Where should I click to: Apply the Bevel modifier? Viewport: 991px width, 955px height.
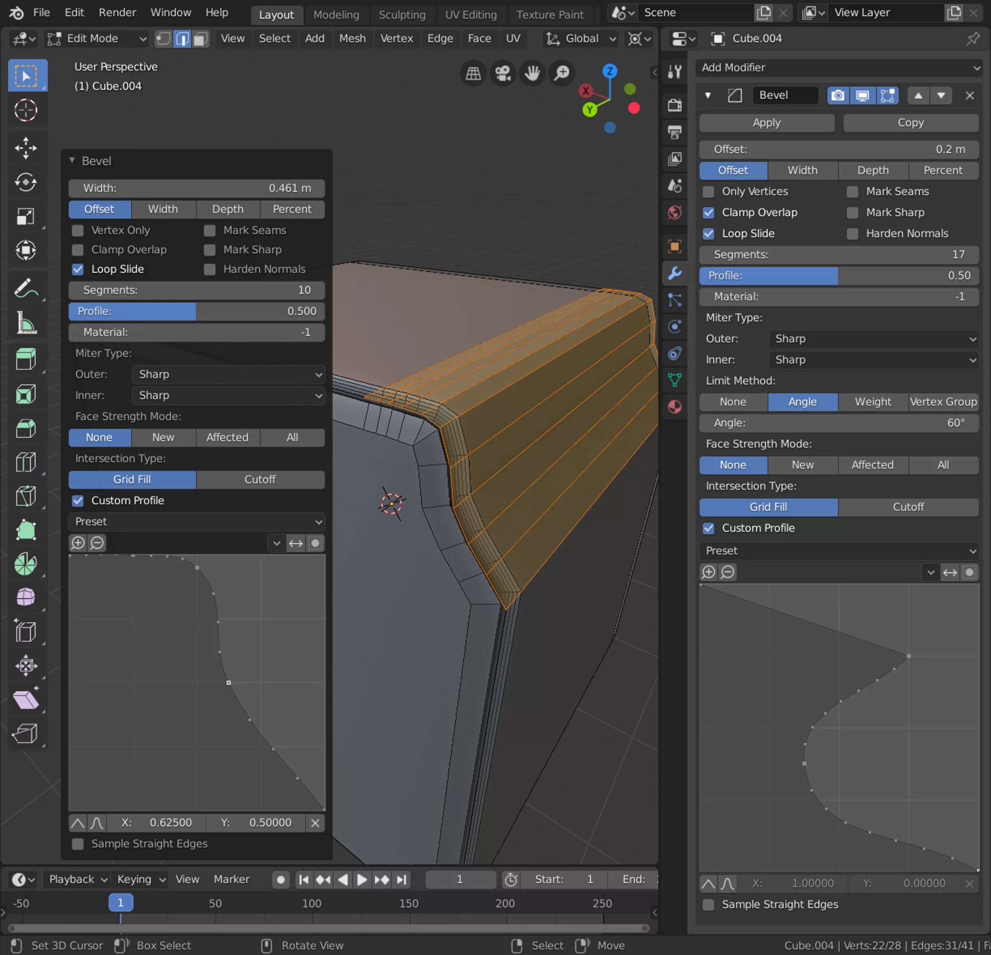click(x=766, y=123)
